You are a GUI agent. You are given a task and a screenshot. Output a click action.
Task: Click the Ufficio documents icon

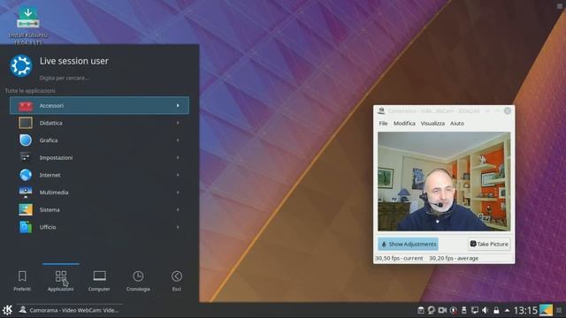coord(26,227)
